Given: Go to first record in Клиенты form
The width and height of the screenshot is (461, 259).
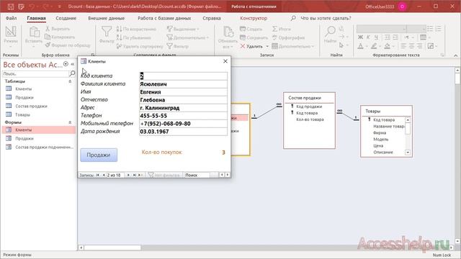Looking at the screenshot, I should [98, 175].
